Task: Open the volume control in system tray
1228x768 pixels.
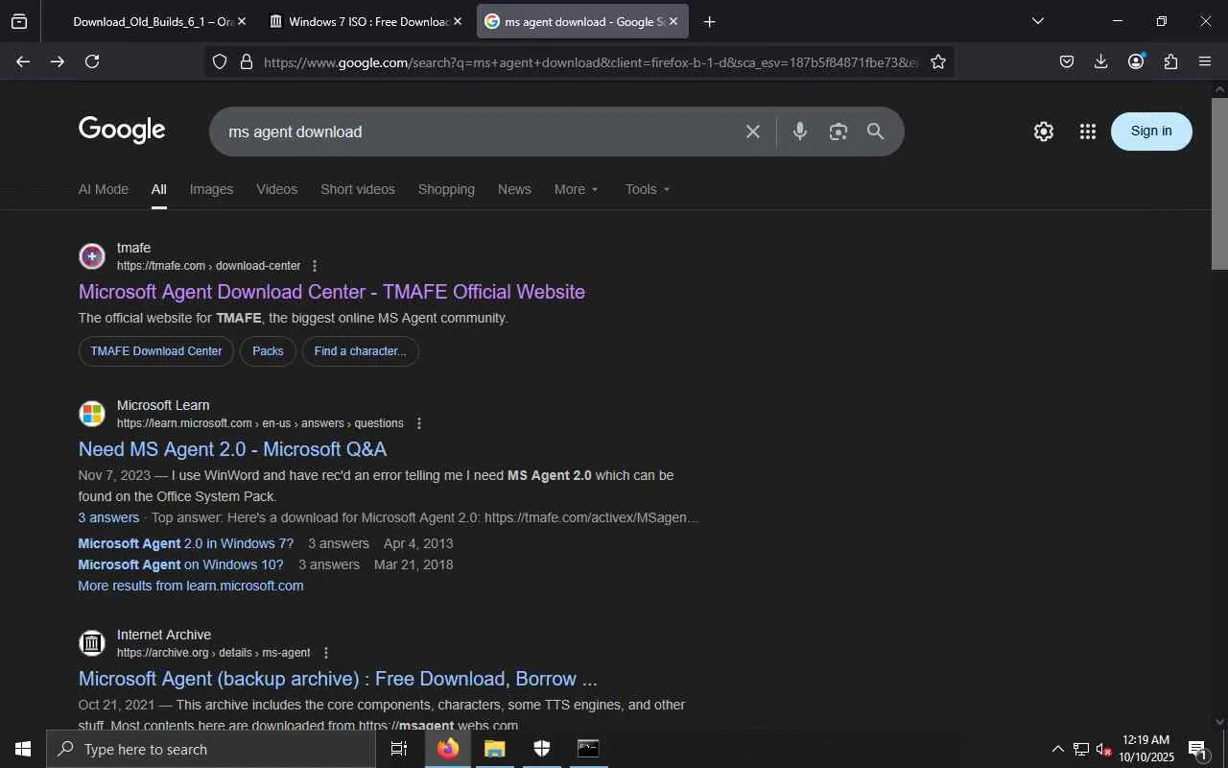Action: coord(1104,749)
